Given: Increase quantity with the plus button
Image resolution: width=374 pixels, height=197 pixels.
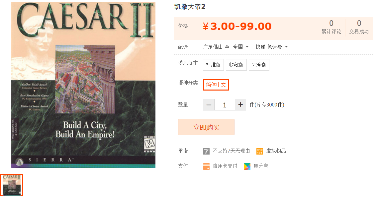Looking at the screenshot, I should (240, 104).
